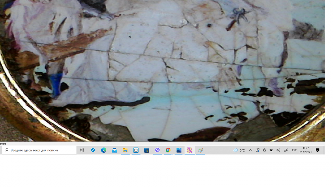Open the Action Center notifications

[318, 150]
